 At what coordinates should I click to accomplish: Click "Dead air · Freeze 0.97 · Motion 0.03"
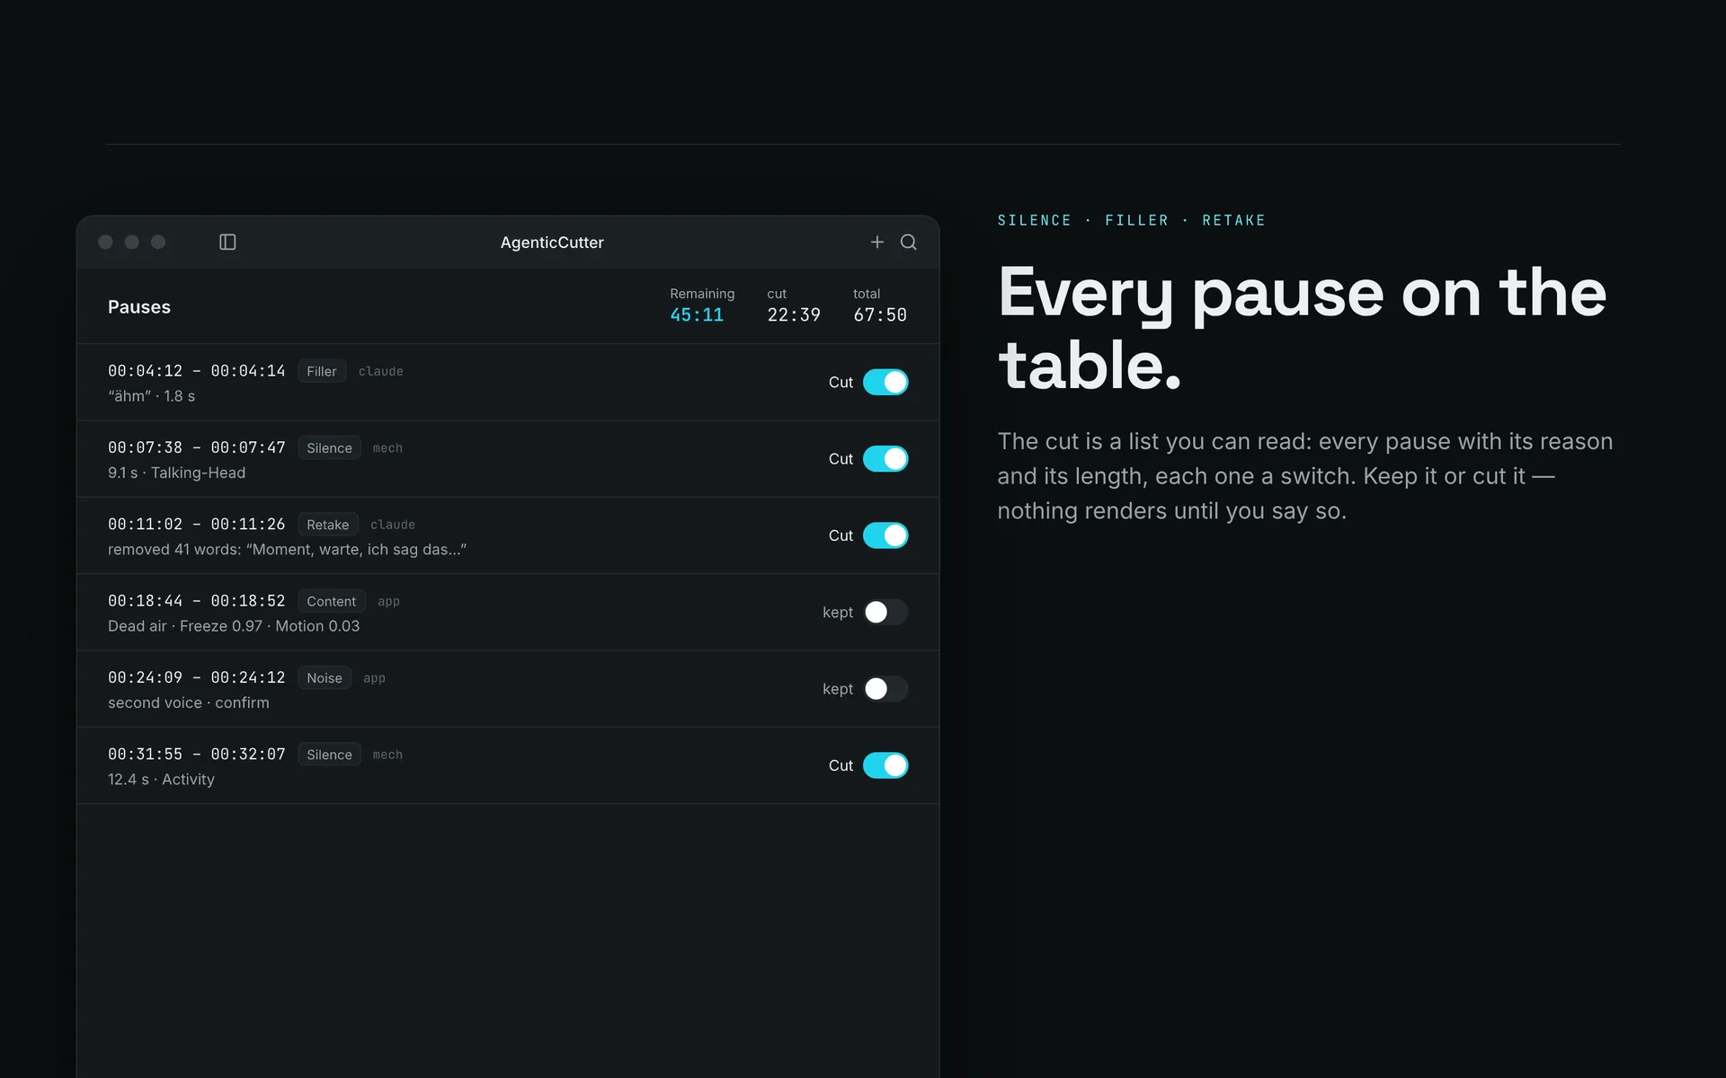pos(234,626)
